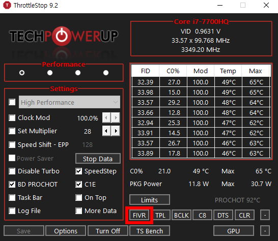Viewport: 278px width, 241px height.
Task: Uncheck the C1E checkbox
Action: (78, 185)
